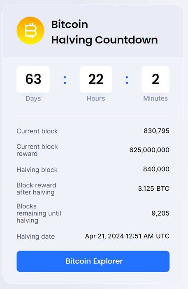Click the Halving block label
The height and width of the screenshot is (289, 188).
(37, 170)
